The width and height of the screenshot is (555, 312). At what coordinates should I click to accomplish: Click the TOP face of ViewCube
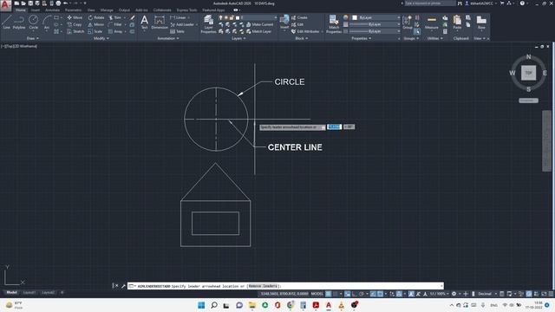click(528, 73)
